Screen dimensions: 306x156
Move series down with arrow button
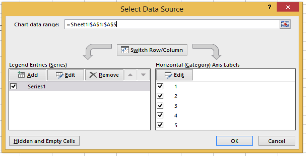tap(143, 75)
